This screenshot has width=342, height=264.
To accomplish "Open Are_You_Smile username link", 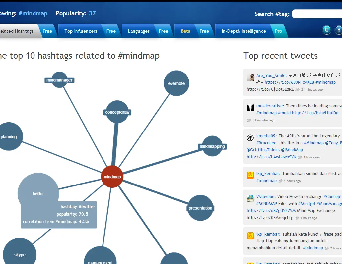I will tap(271, 76).
